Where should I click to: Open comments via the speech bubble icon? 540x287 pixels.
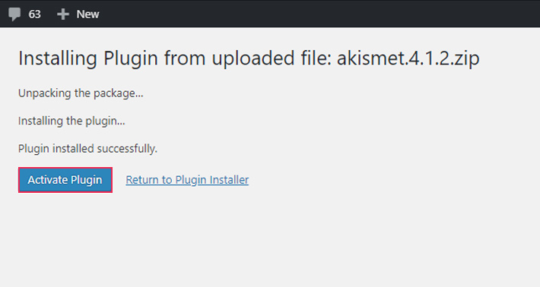14,14
